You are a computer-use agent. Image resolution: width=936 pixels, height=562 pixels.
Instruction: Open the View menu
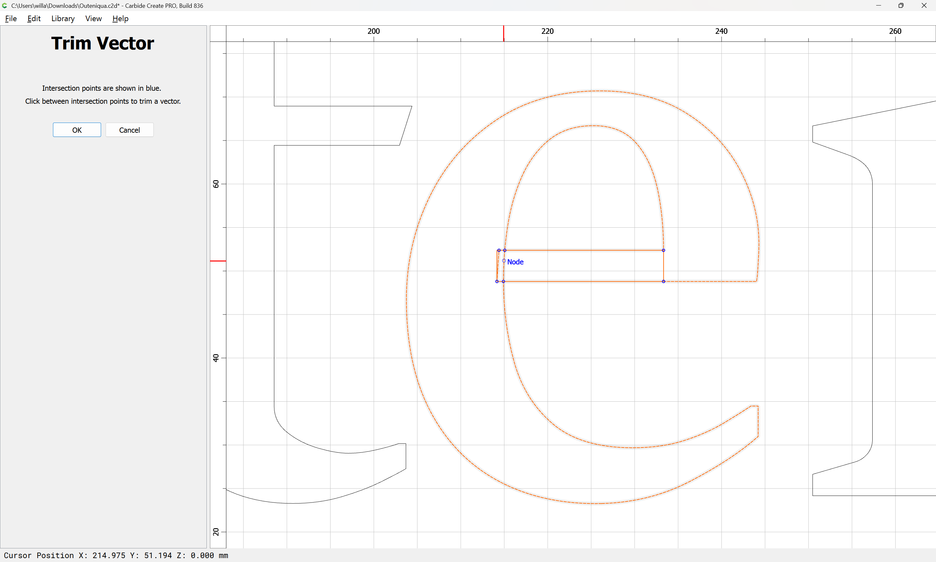click(93, 19)
